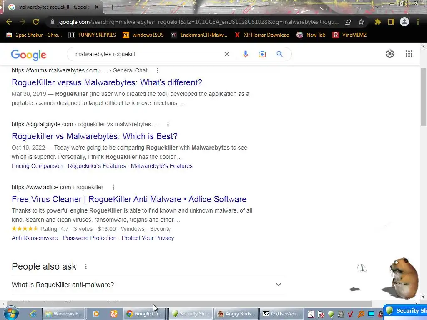Click the Google logo
The width and height of the screenshot is (427, 320).
29,55
